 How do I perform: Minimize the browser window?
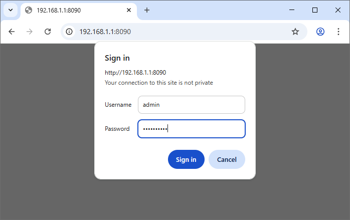(292, 10)
